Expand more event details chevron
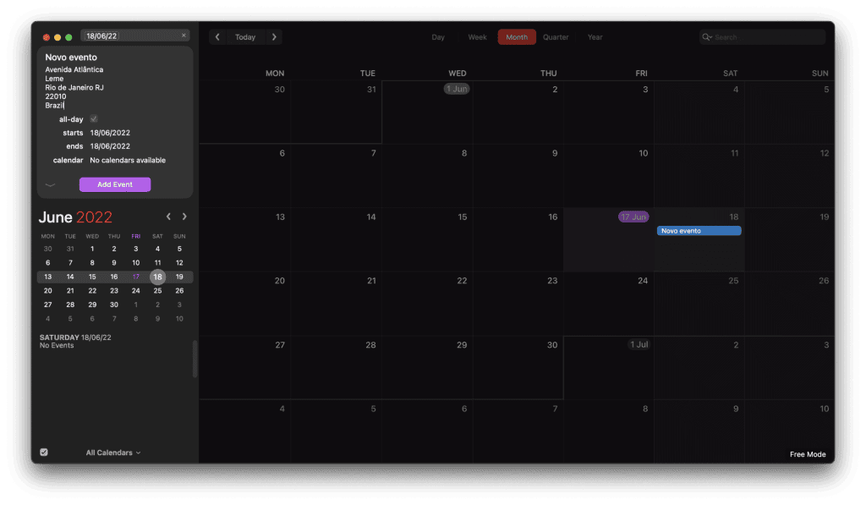Image resolution: width=866 pixels, height=505 pixels. [x=50, y=185]
